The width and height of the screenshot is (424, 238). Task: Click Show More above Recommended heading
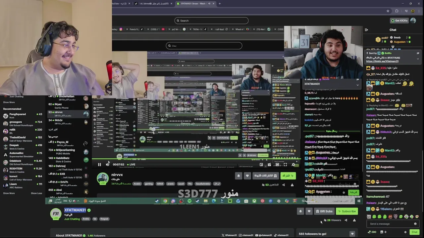[x=9, y=102]
